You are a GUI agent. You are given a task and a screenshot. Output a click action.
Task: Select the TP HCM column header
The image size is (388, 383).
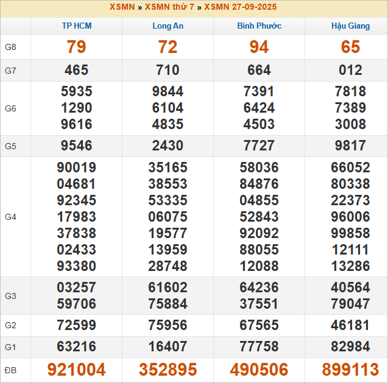[x=77, y=26]
